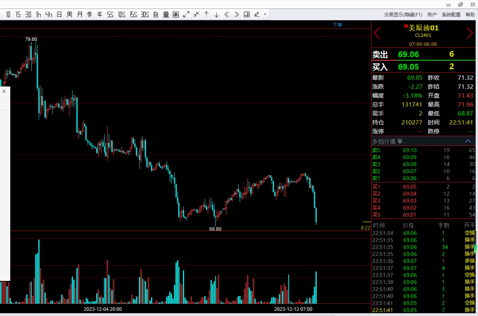The width and height of the screenshot is (478, 316).
Task: Select the 4h timeframe
Action: coord(49,15)
